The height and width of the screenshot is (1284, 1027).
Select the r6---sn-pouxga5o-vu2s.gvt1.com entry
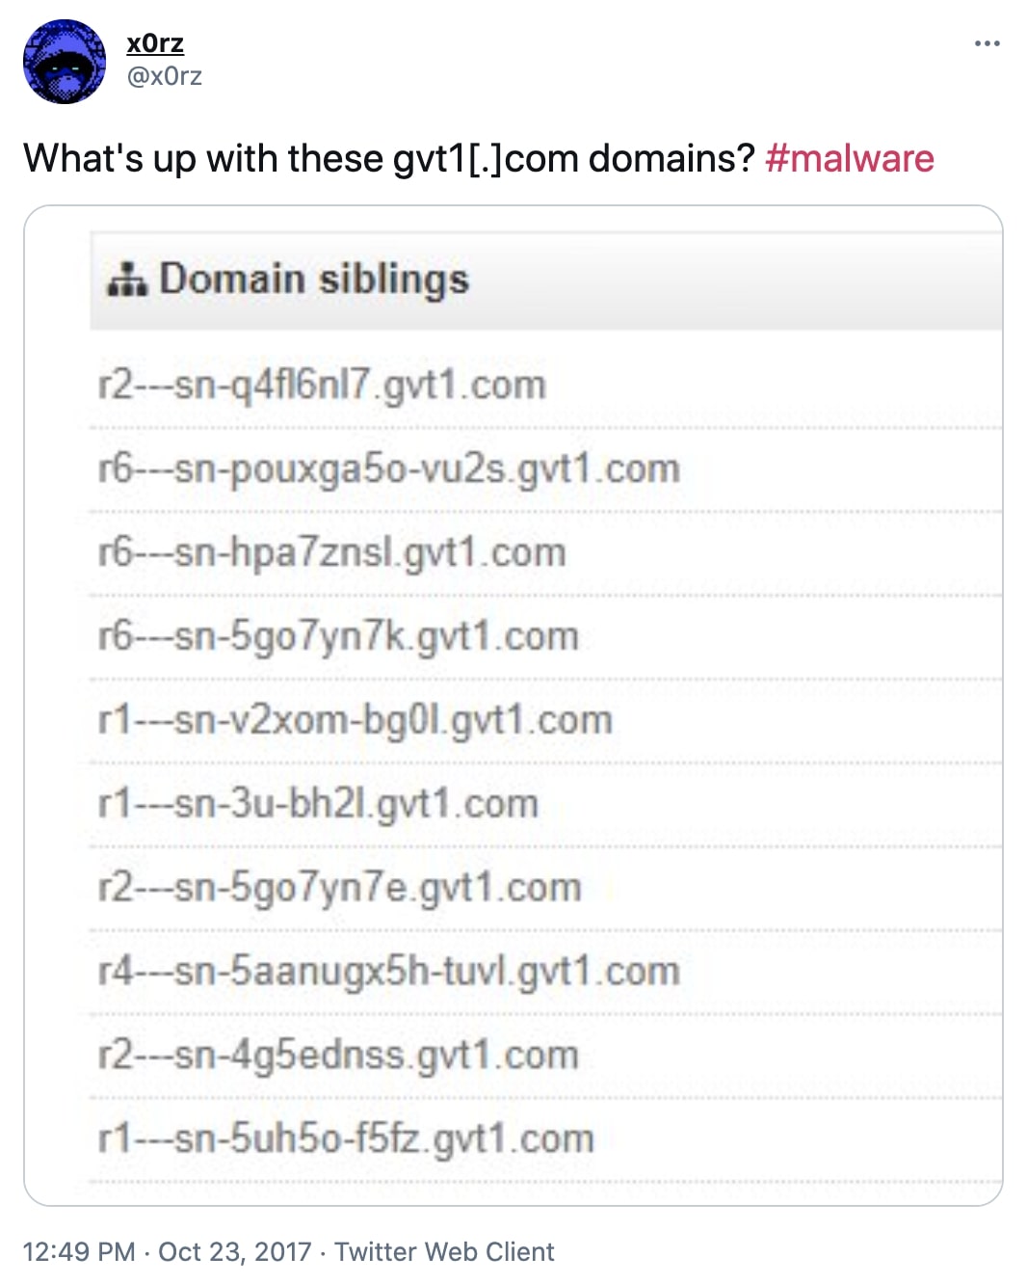(390, 468)
